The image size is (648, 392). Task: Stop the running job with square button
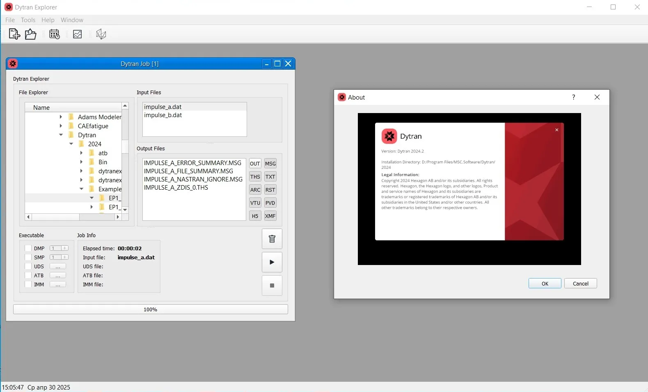pos(272,286)
